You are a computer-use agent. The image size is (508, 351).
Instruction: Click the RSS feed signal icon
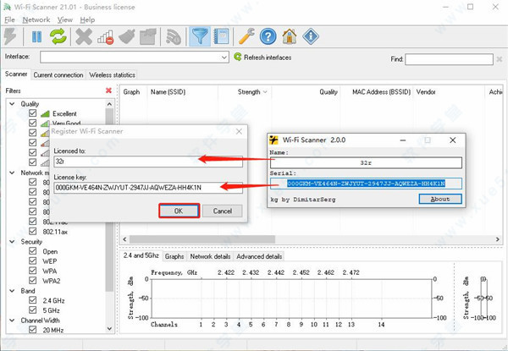click(174, 36)
